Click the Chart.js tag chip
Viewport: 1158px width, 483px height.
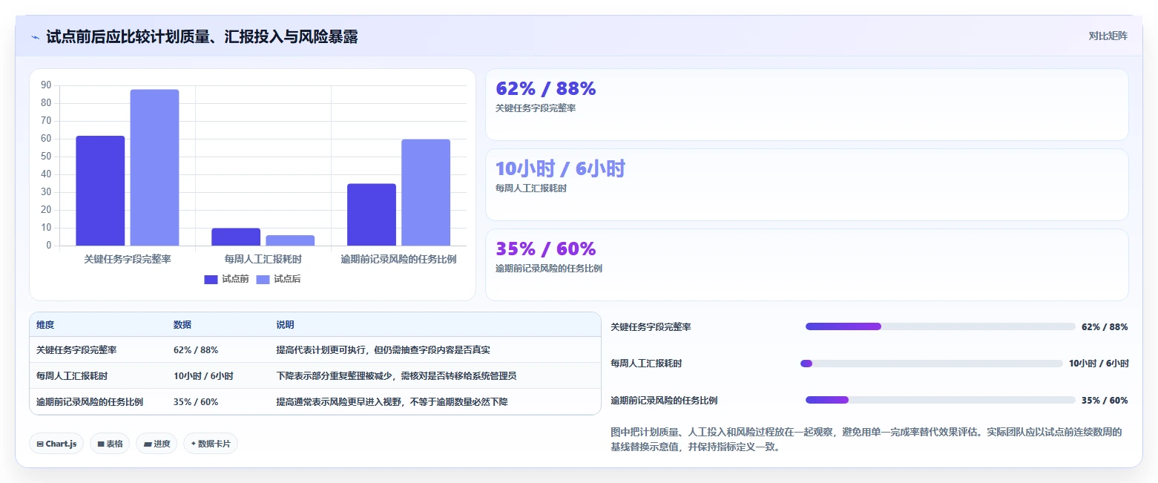tap(57, 444)
